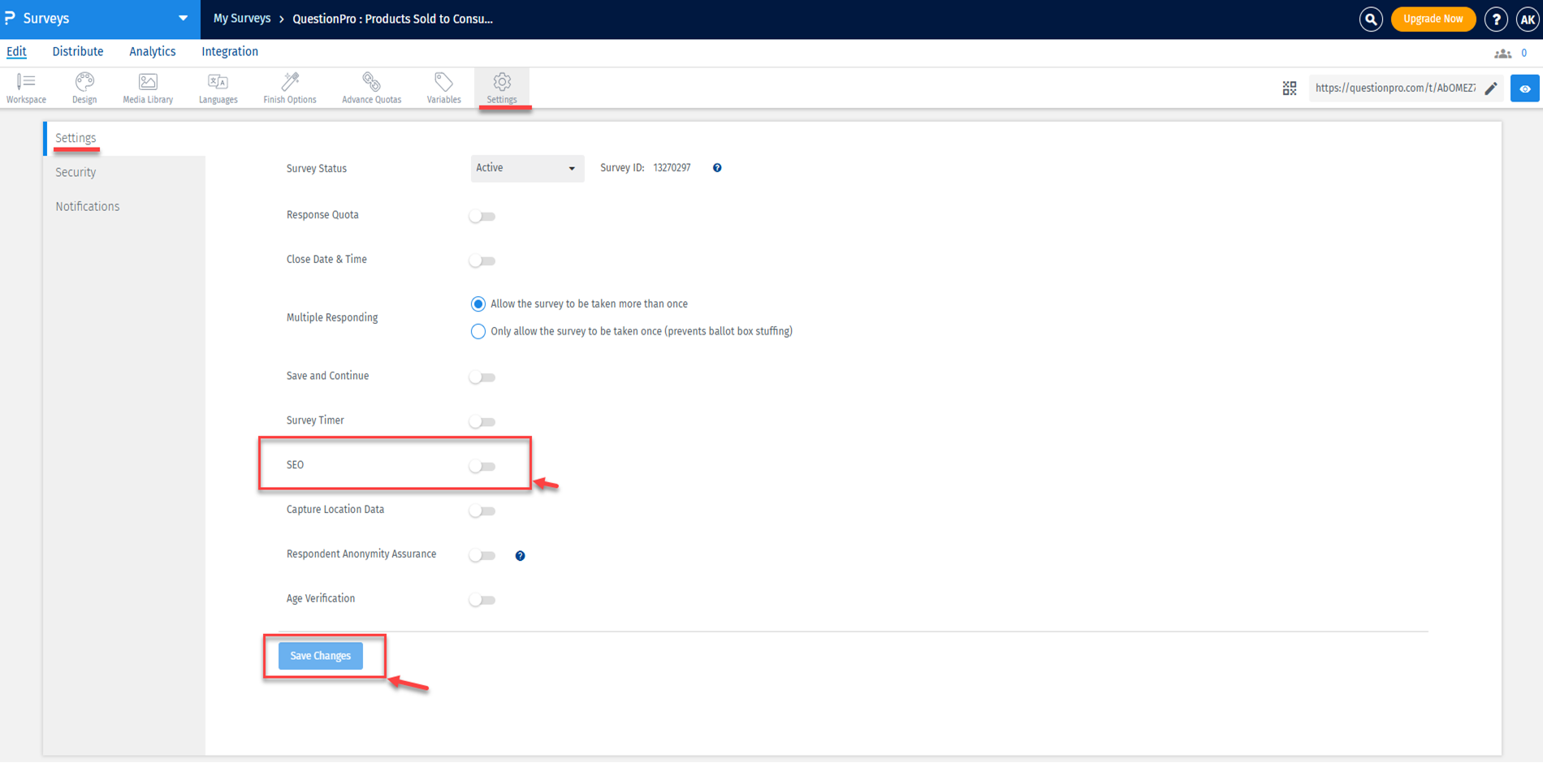The height and width of the screenshot is (763, 1543).
Task: Switch to the Distribute tab
Action: click(x=78, y=52)
